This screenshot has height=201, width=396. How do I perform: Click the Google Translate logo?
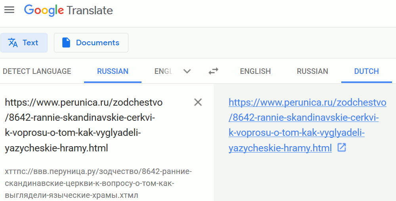coord(69,10)
